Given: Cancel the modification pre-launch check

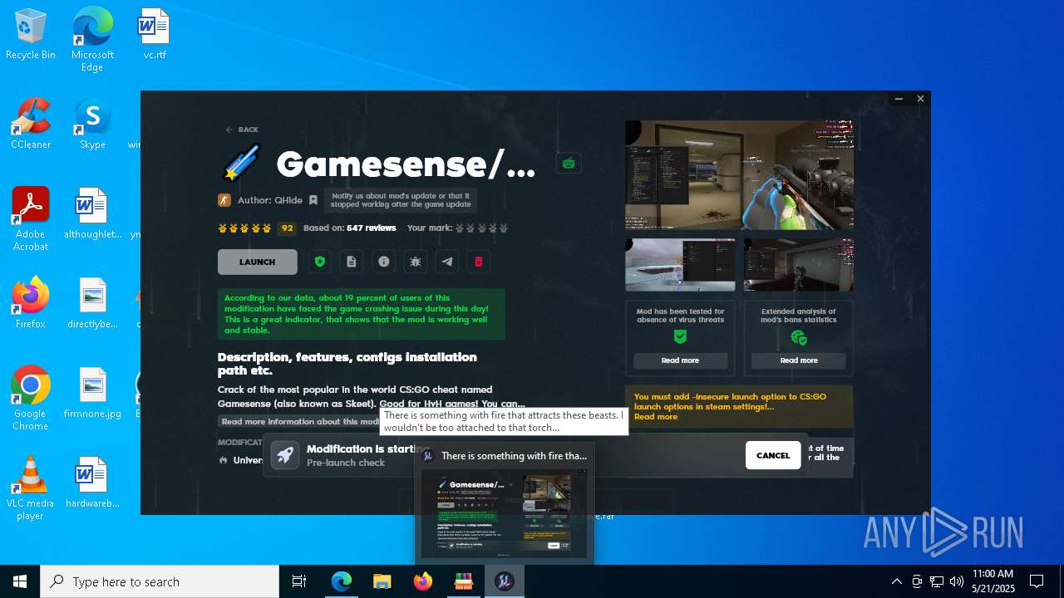Looking at the screenshot, I should click(773, 455).
